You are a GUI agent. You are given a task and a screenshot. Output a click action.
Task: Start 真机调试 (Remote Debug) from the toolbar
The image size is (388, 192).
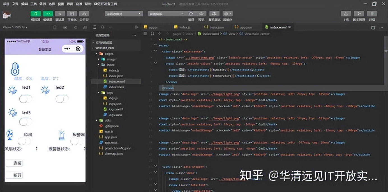[214, 13]
